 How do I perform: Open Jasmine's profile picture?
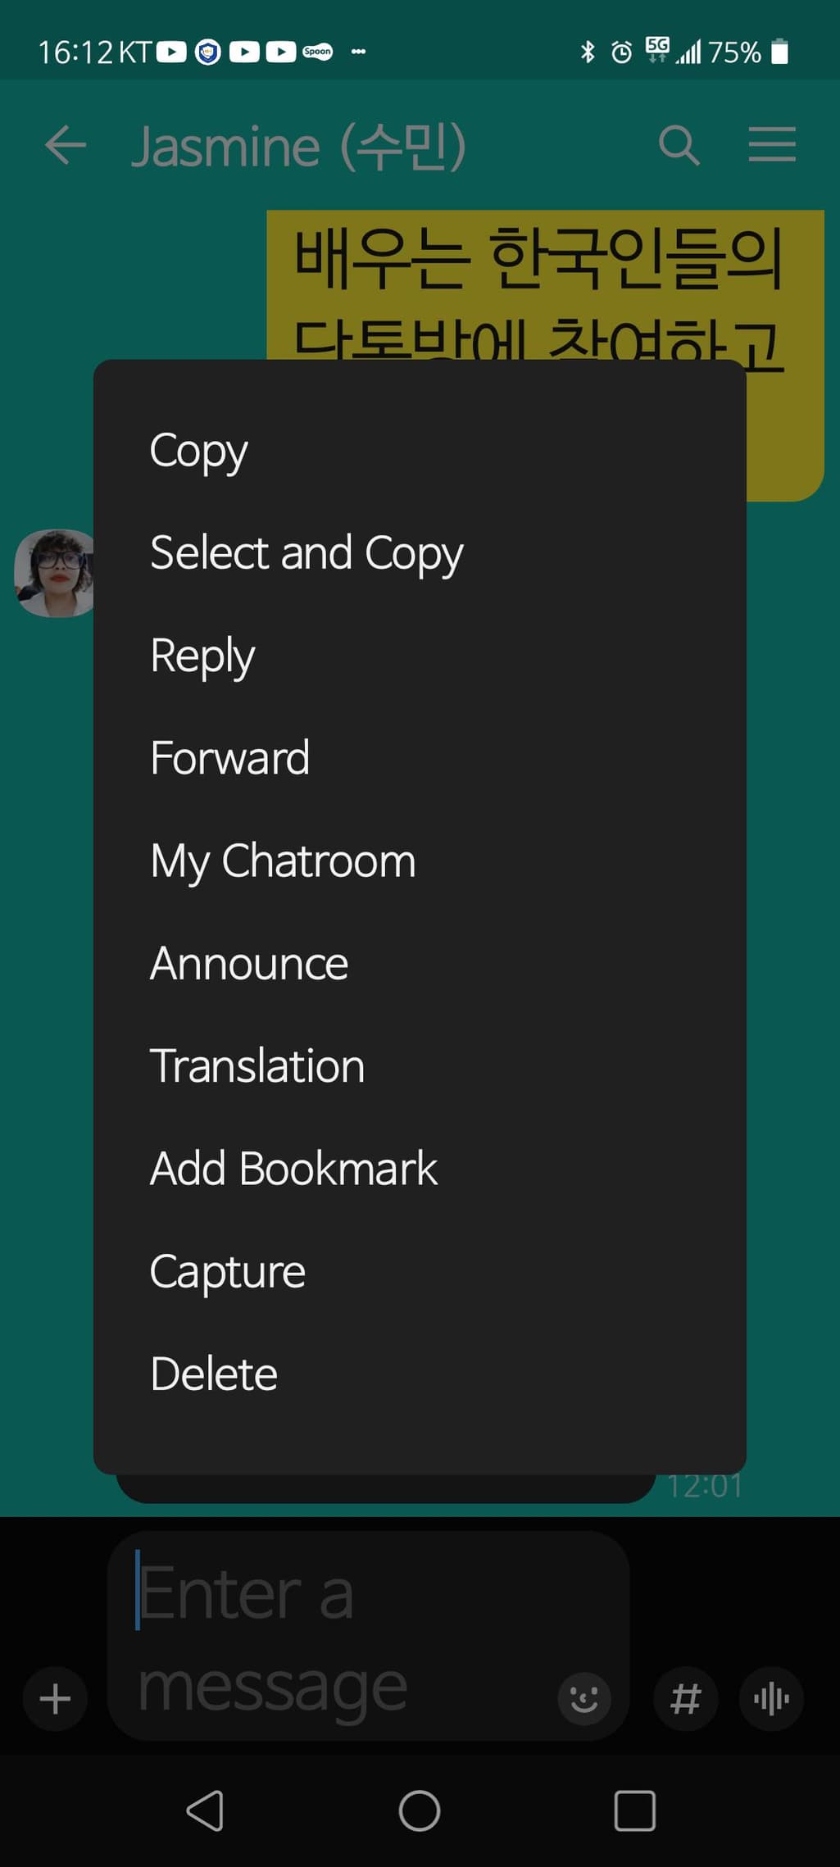tap(55, 573)
